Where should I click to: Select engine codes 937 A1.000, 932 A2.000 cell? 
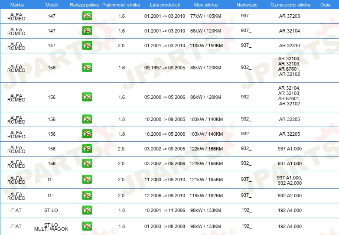(x=290, y=180)
